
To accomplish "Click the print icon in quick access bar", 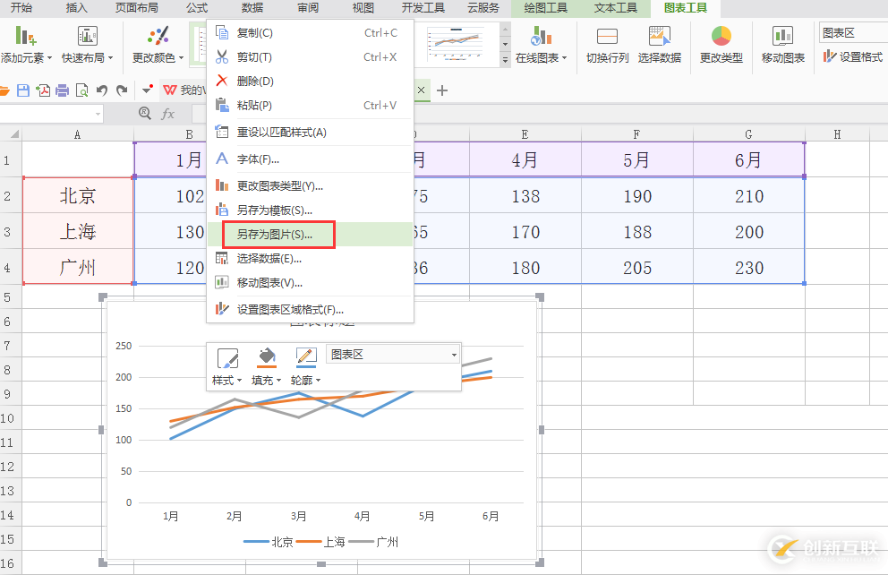I will 63,90.
